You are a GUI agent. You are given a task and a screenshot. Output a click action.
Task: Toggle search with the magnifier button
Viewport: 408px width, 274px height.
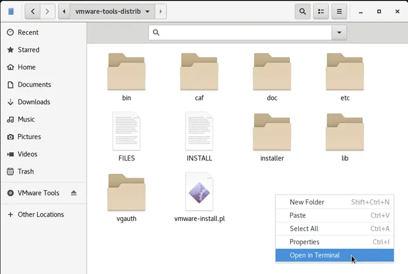point(302,12)
